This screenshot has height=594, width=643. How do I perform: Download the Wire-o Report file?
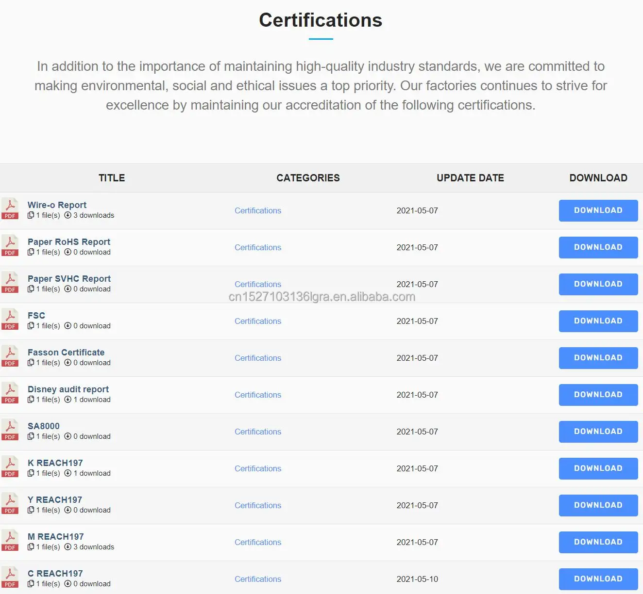[x=598, y=210]
